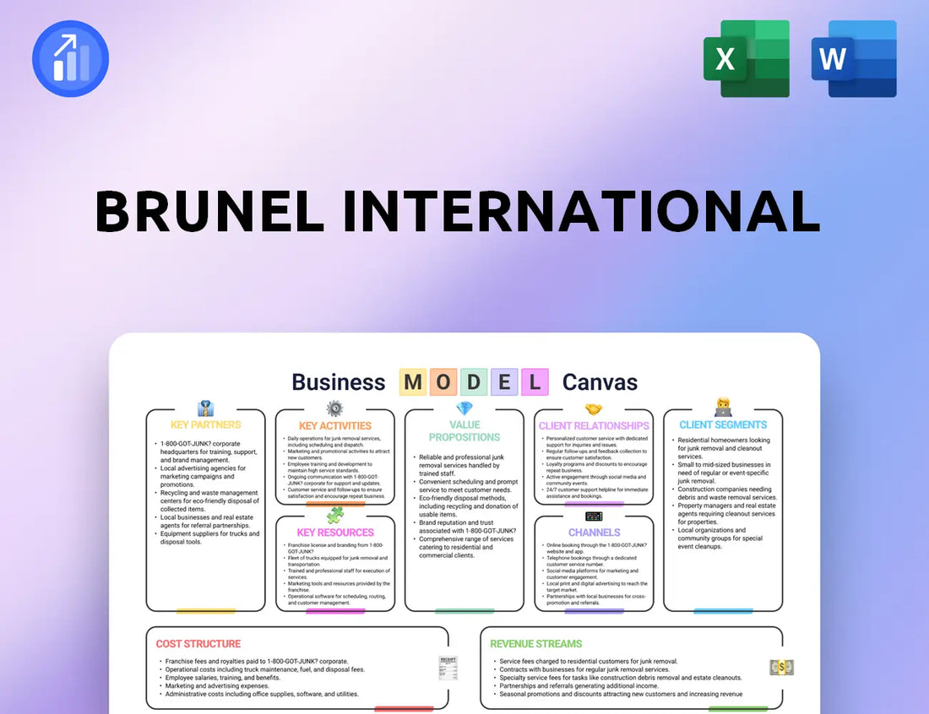Image resolution: width=929 pixels, height=714 pixels.
Task: Click the diamond icon above Value Propositions
Action: [x=465, y=408]
